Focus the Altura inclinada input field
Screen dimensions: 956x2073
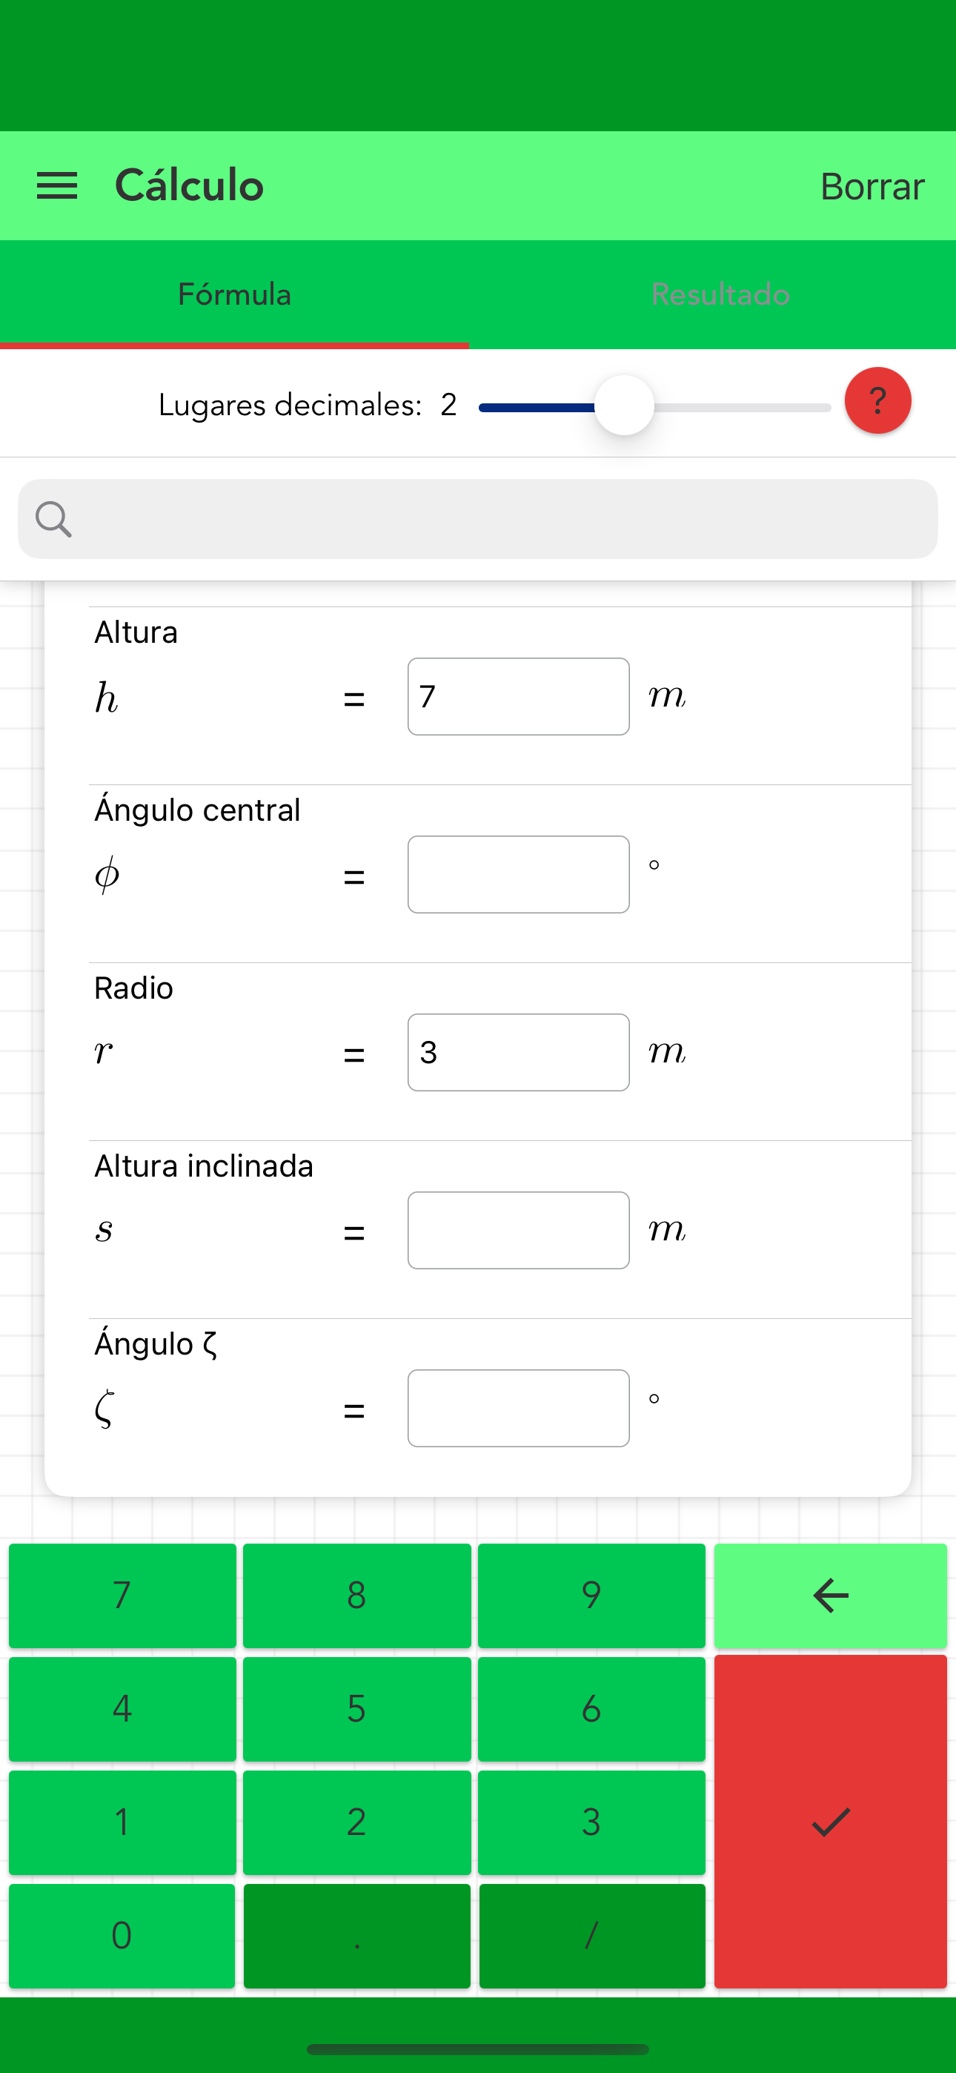[518, 1229]
